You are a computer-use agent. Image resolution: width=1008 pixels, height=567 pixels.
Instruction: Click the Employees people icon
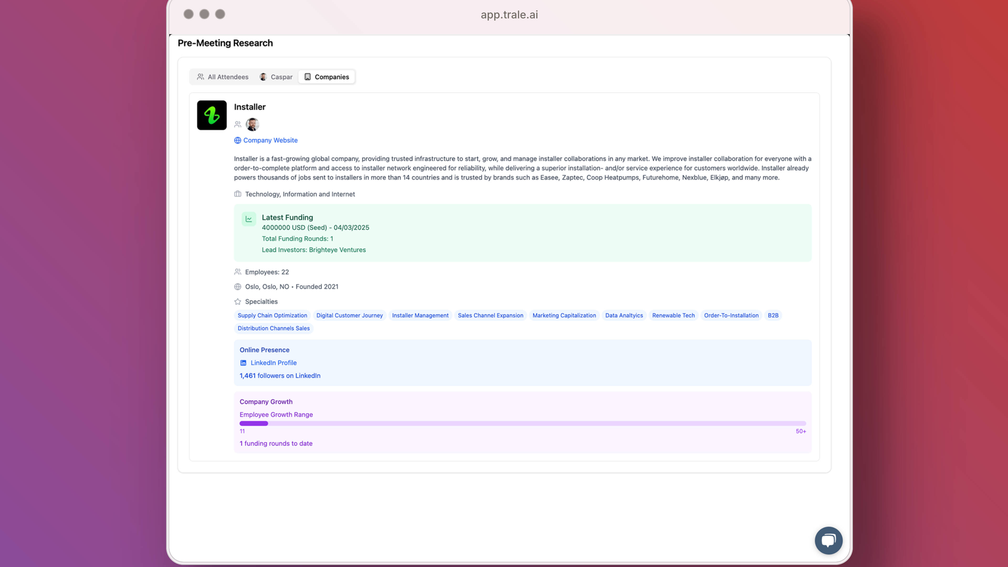point(238,272)
